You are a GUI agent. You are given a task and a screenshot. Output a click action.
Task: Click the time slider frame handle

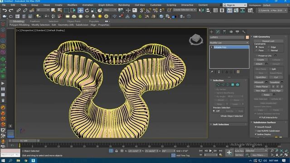(24, 141)
